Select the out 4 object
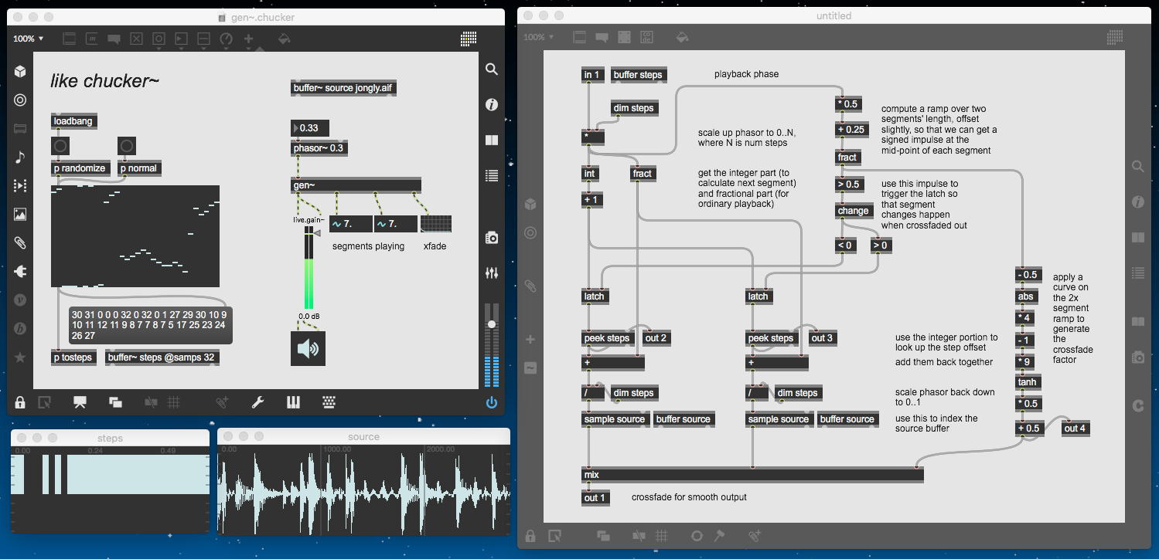Screen dimensions: 1159x559 click(x=1075, y=429)
